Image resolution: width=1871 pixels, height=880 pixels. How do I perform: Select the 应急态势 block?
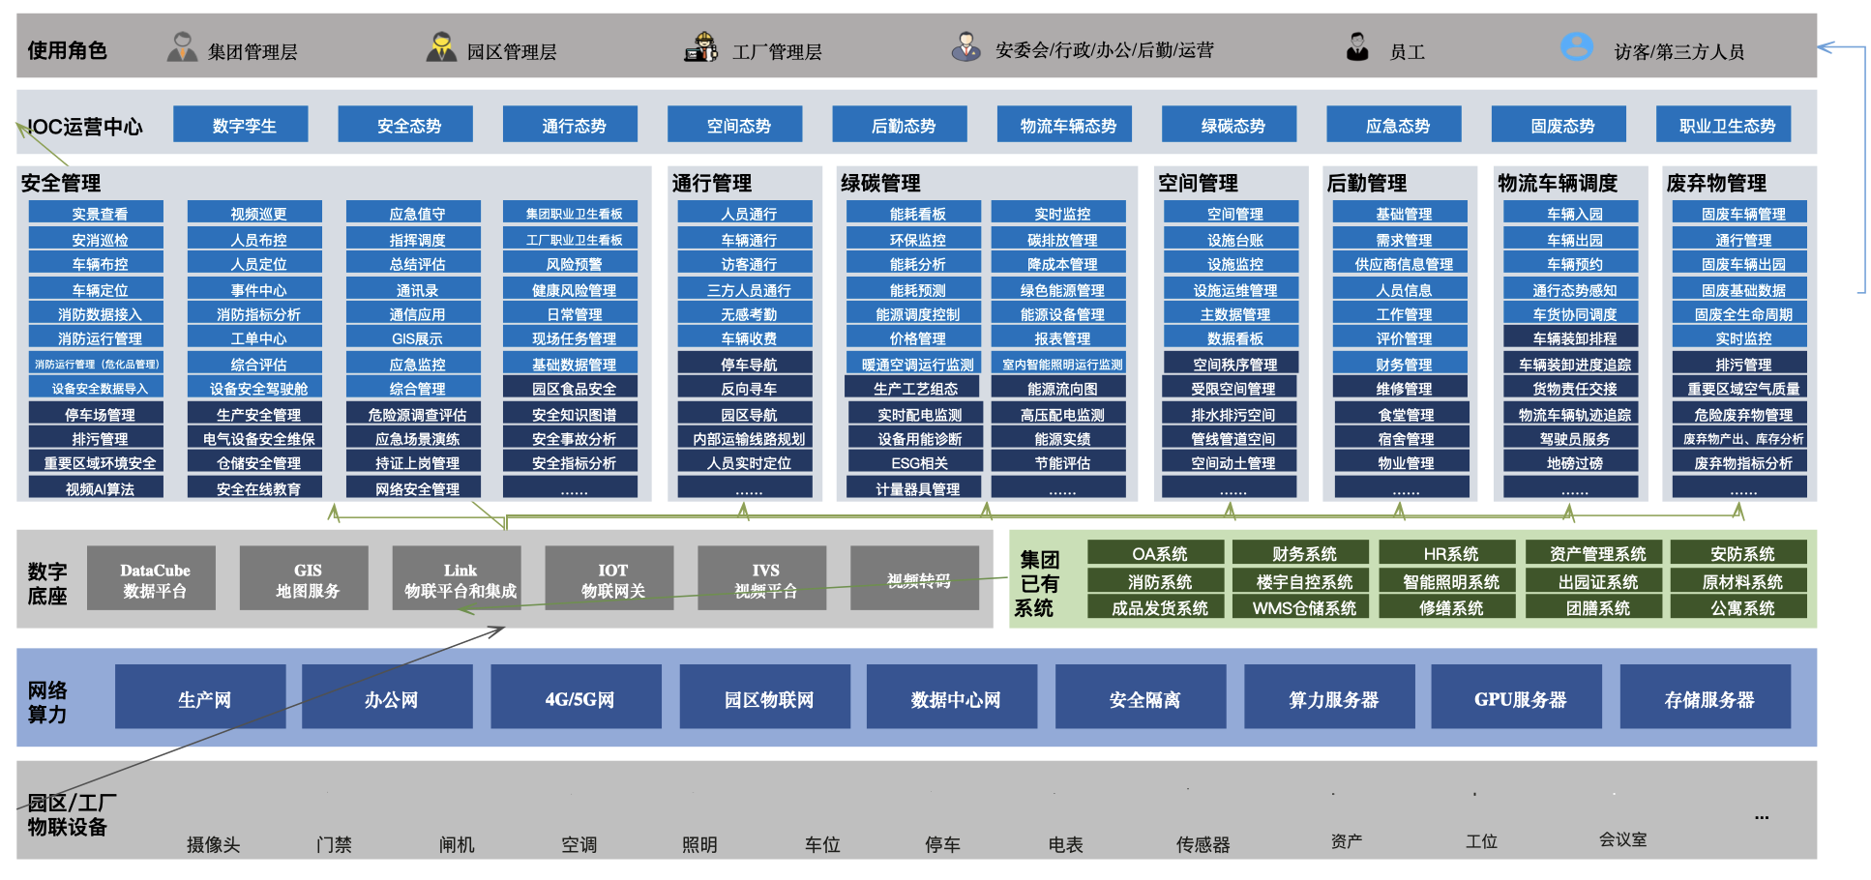tap(1394, 125)
